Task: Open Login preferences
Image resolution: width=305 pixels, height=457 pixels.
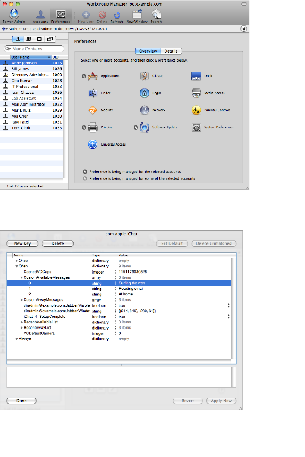Action: coord(145,93)
